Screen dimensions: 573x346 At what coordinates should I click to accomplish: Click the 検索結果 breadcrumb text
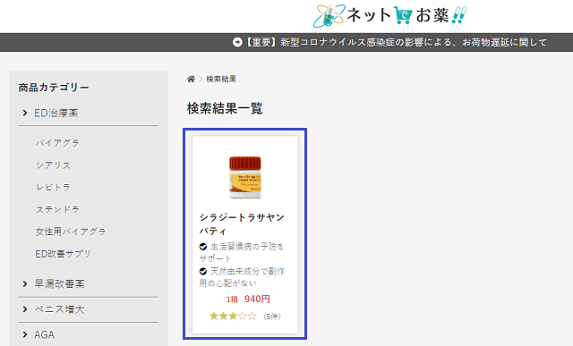(x=221, y=79)
